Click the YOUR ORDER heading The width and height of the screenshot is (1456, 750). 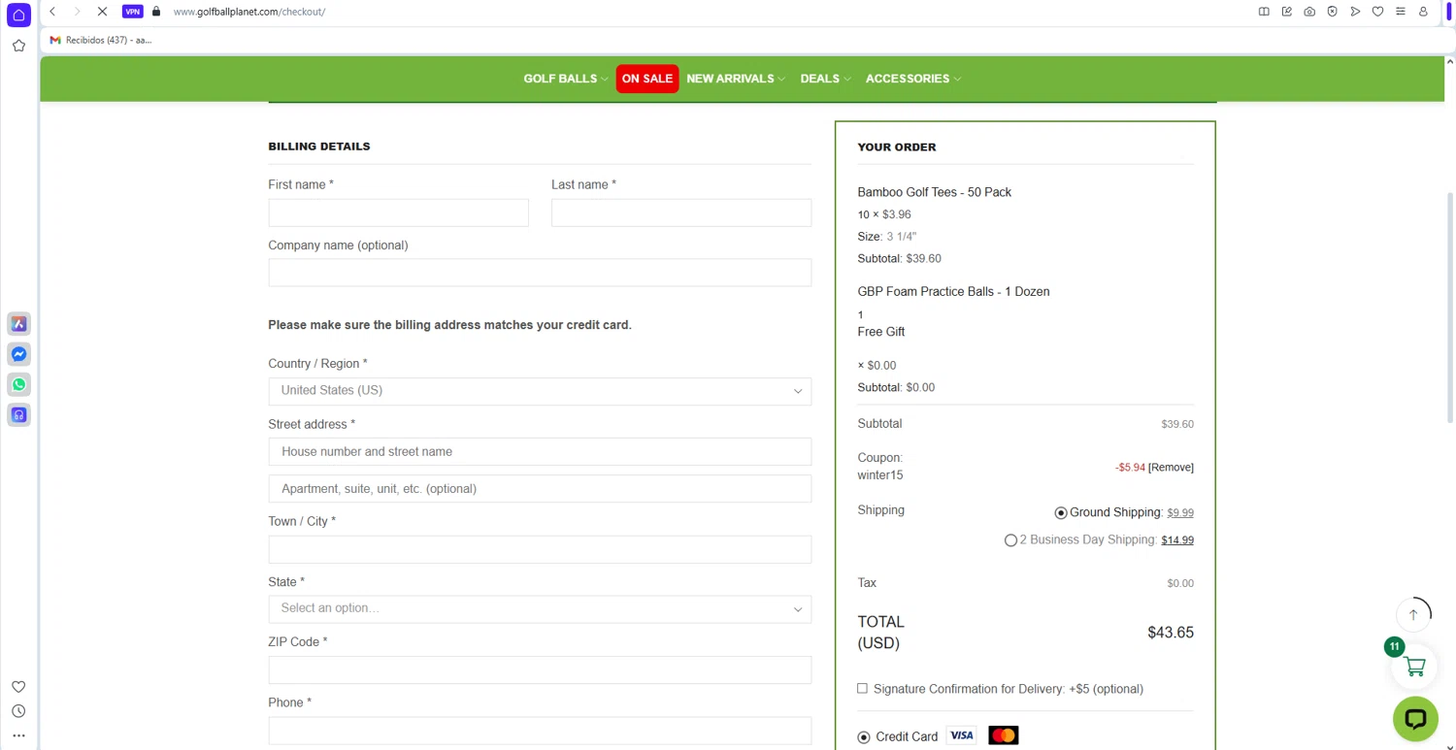coord(897,147)
